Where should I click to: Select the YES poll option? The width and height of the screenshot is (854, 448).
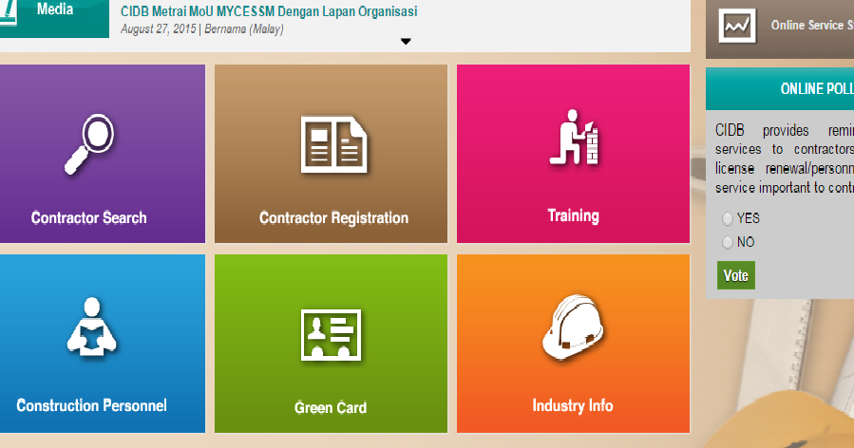[x=727, y=219]
